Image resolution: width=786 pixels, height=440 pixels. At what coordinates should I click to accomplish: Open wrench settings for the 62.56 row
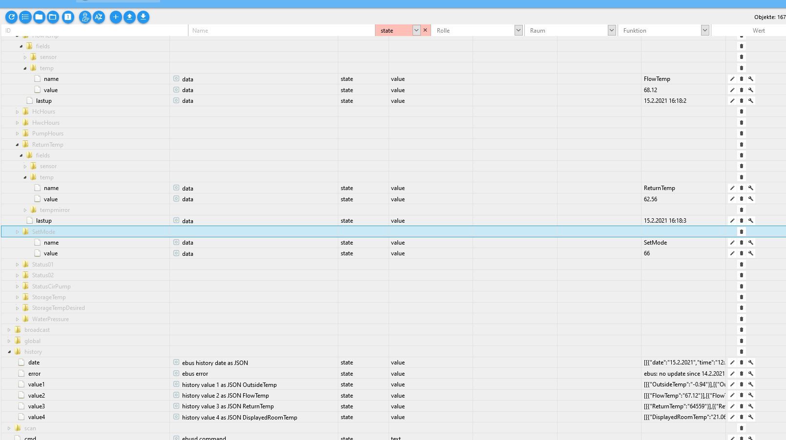tap(751, 199)
